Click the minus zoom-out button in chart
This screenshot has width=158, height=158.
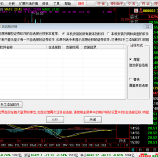click(122, 145)
